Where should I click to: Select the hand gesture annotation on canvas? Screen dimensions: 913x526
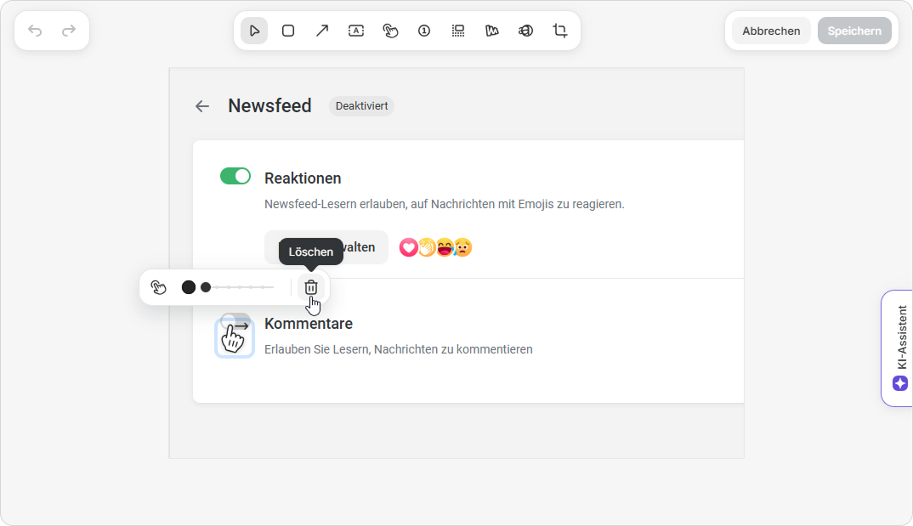pos(234,338)
